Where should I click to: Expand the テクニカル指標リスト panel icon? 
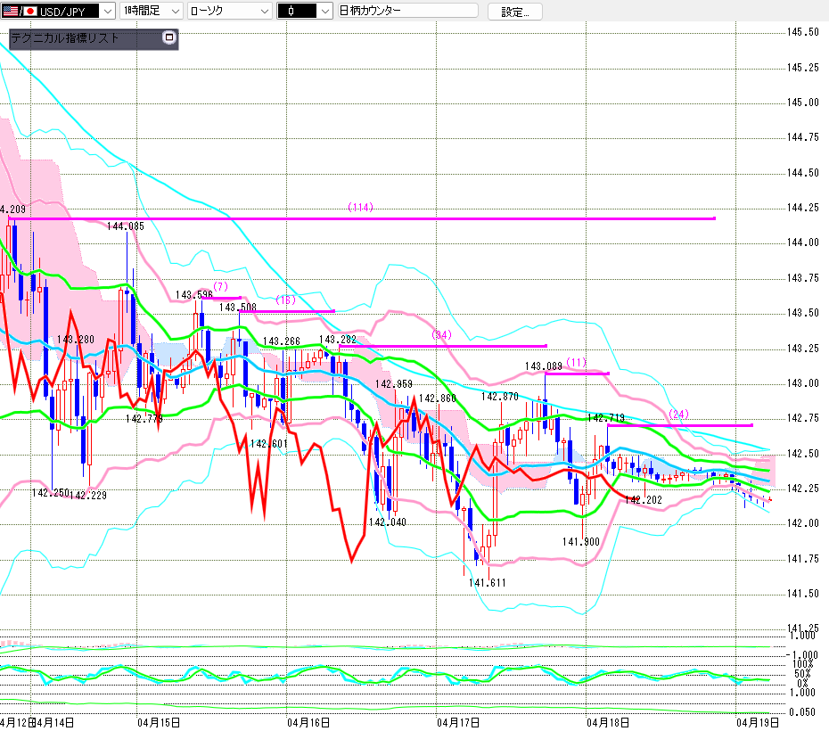tap(169, 37)
